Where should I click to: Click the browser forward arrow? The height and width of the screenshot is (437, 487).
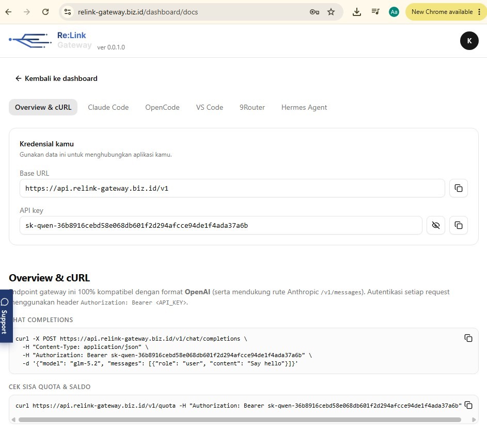click(27, 12)
